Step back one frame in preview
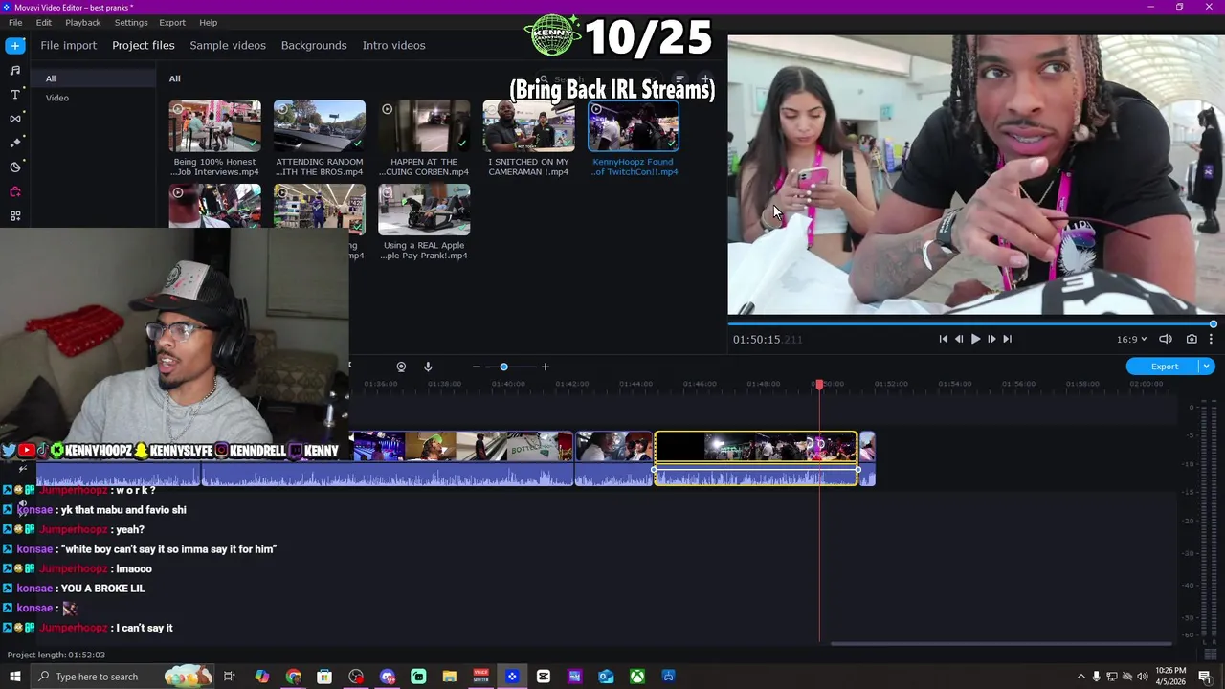The height and width of the screenshot is (689, 1225). point(959,339)
